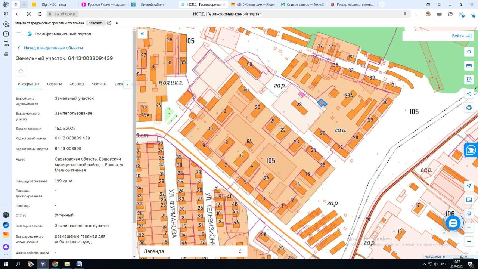Collapse the info panel with double-chevron button
This screenshot has height=269, width=478.
click(142, 34)
